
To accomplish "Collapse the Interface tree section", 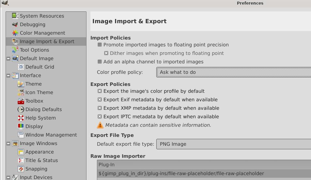I will click(x=8, y=75).
